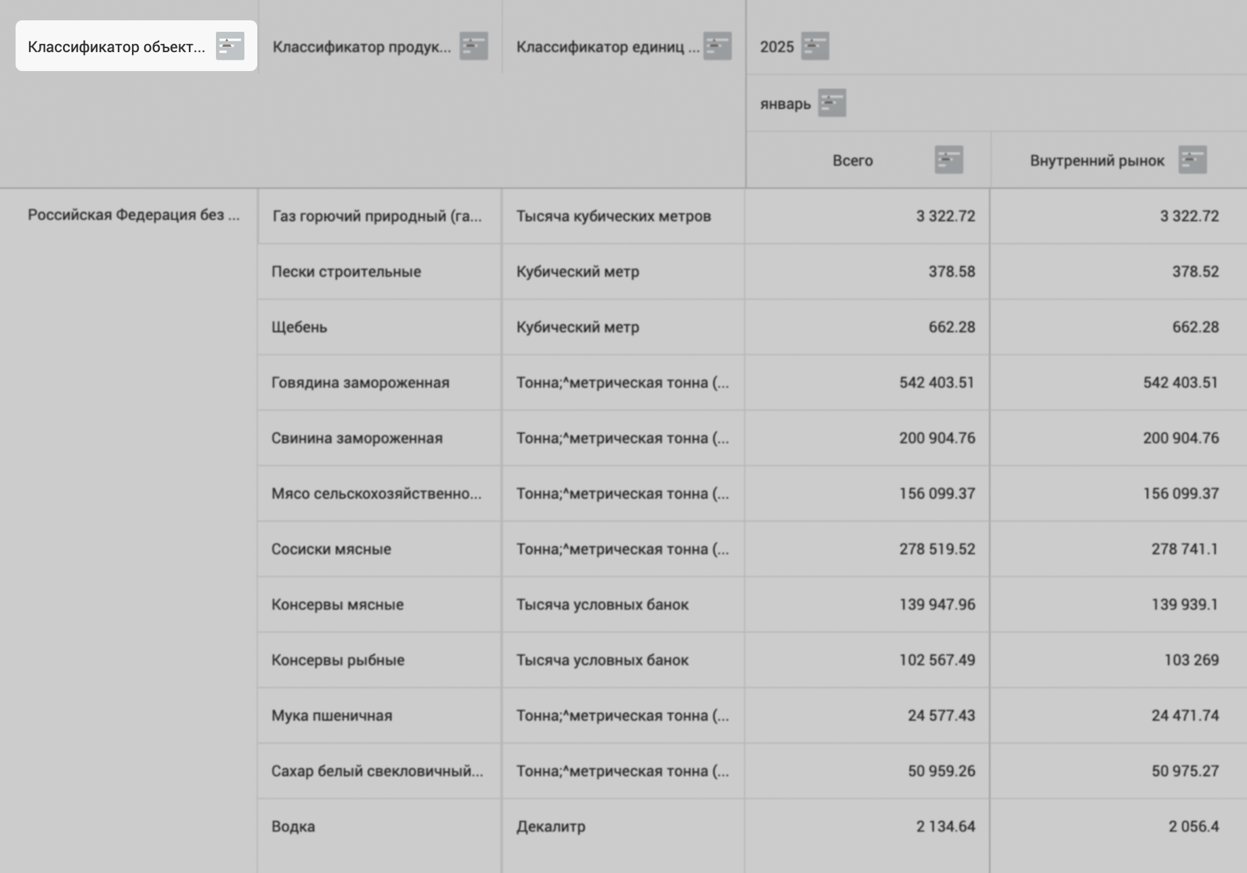The height and width of the screenshot is (873, 1247).
Task: Click the январь month filter icon
Action: (x=831, y=104)
